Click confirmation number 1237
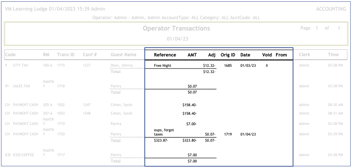352x168 pixels. (87, 65)
